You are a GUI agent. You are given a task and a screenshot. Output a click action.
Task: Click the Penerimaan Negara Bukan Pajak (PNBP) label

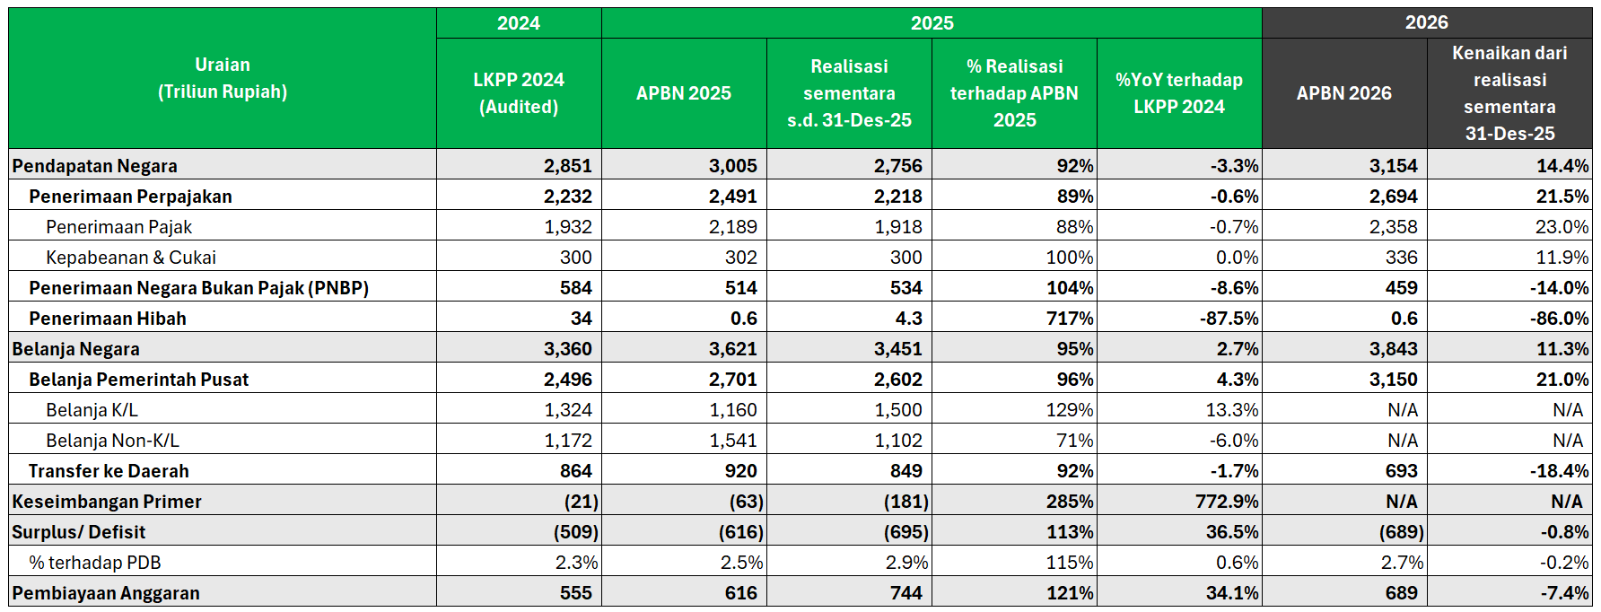point(198,288)
